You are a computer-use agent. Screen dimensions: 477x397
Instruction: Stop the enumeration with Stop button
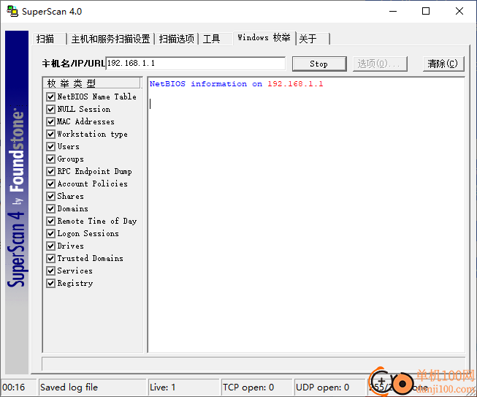[319, 64]
